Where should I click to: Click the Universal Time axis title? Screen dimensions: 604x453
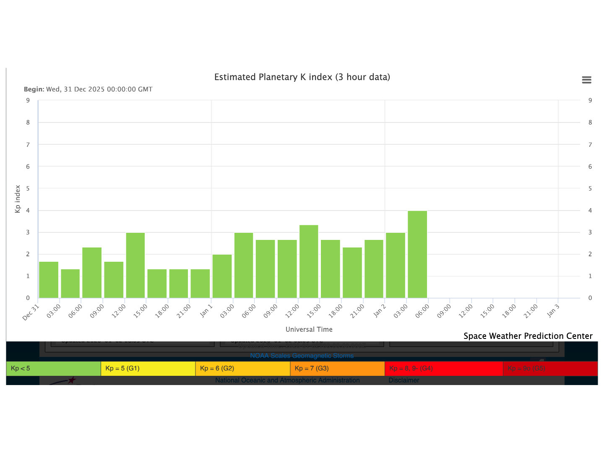click(309, 329)
